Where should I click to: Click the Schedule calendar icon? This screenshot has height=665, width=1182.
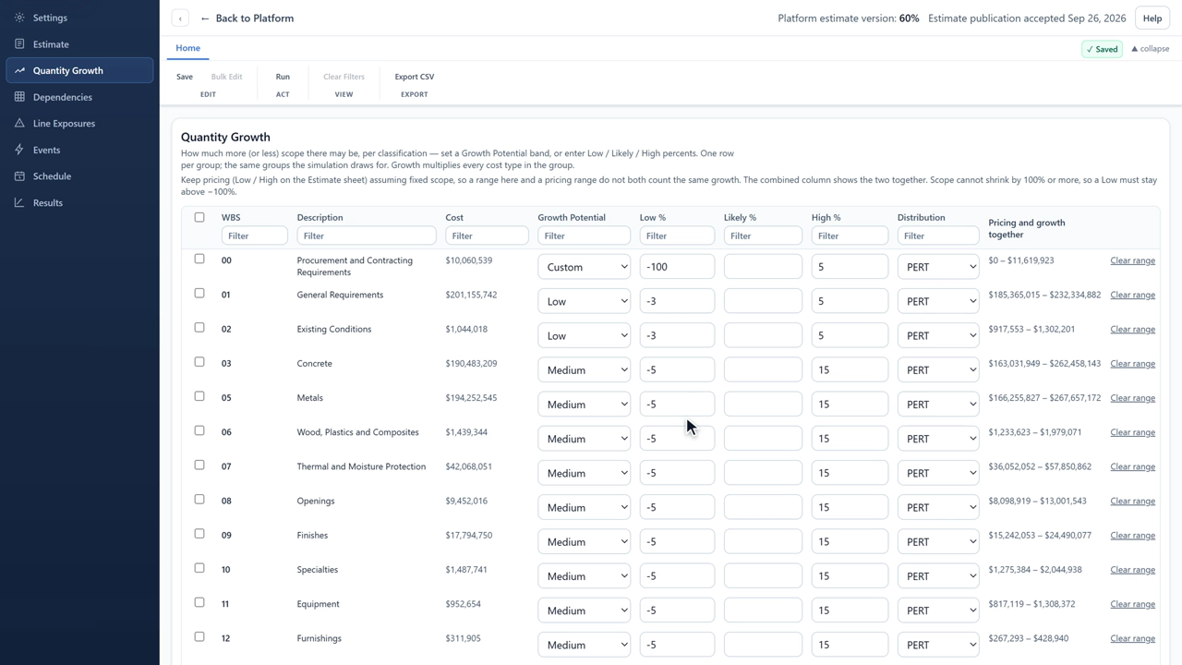click(x=19, y=176)
